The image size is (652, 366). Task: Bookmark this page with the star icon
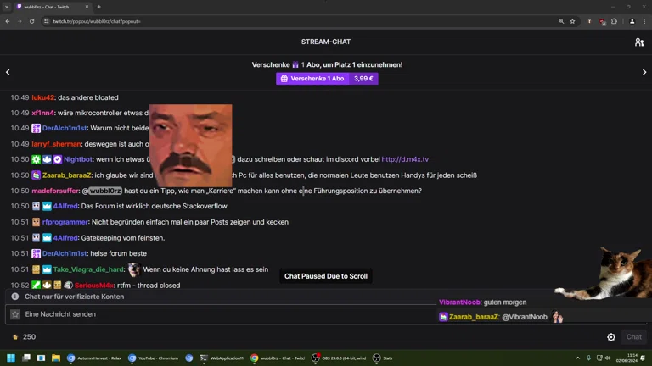[x=573, y=21]
